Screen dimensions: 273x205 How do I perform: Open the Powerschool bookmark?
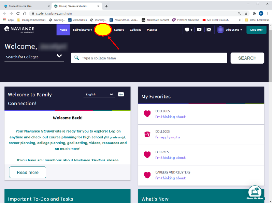pyautogui.click(x=124, y=20)
